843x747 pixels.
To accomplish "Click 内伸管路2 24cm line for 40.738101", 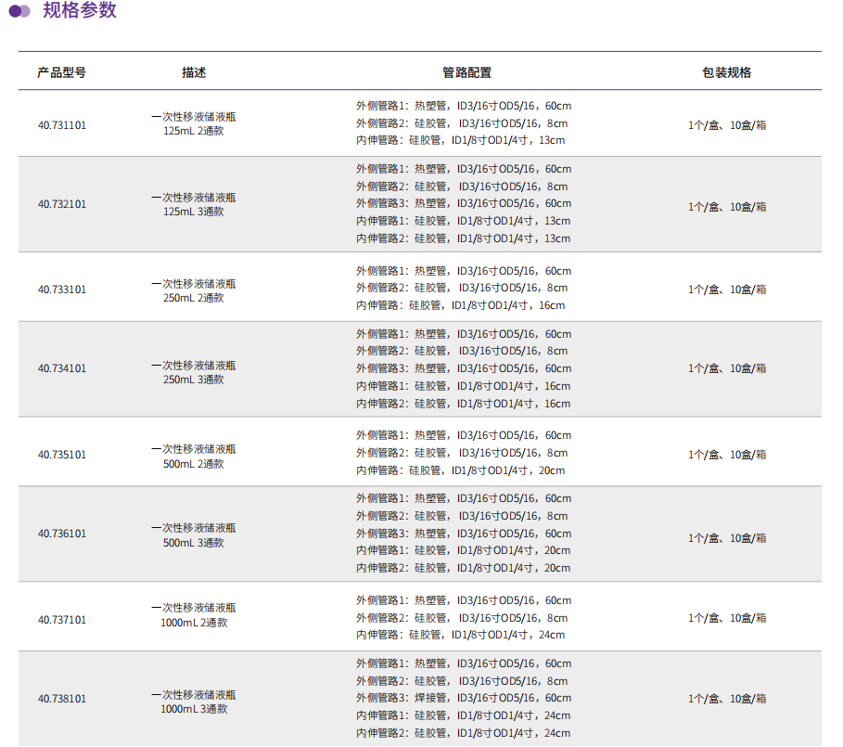I will click(x=463, y=734).
